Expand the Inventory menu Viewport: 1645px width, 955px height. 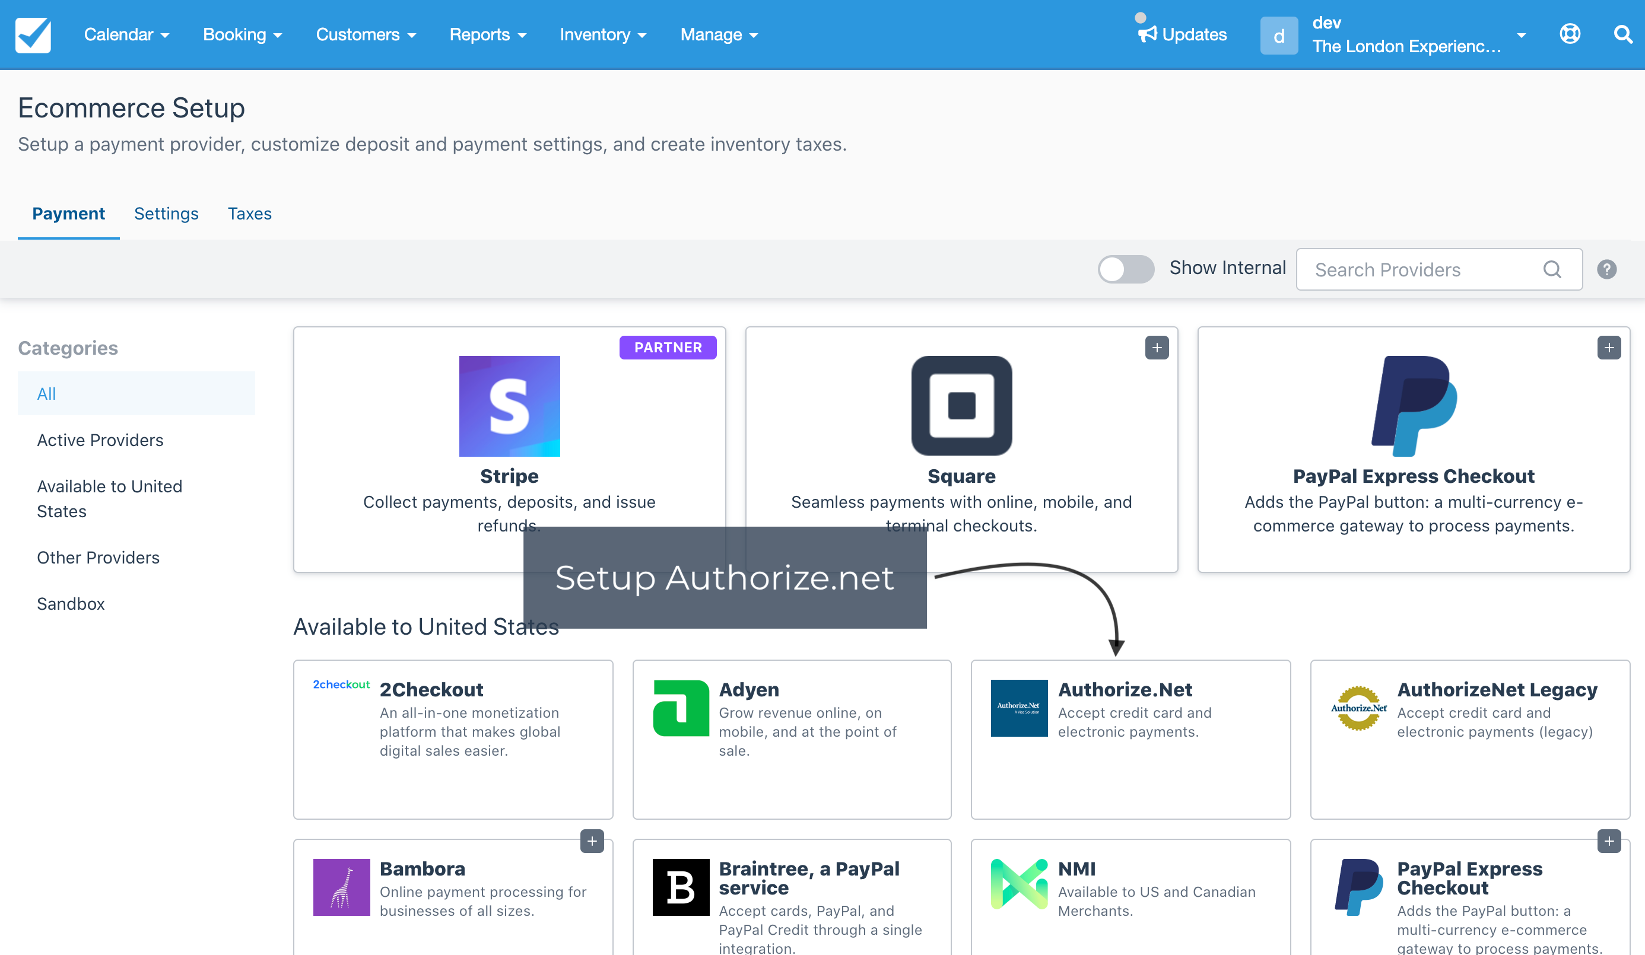pyautogui.click(x=603, y=34)
